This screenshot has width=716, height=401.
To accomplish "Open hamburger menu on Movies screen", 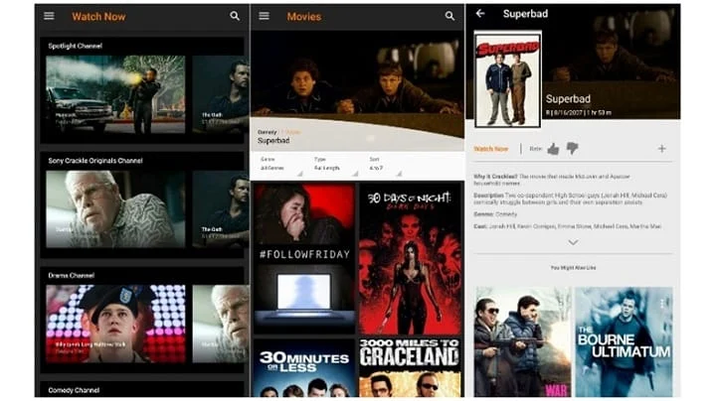I will [264, 17].
